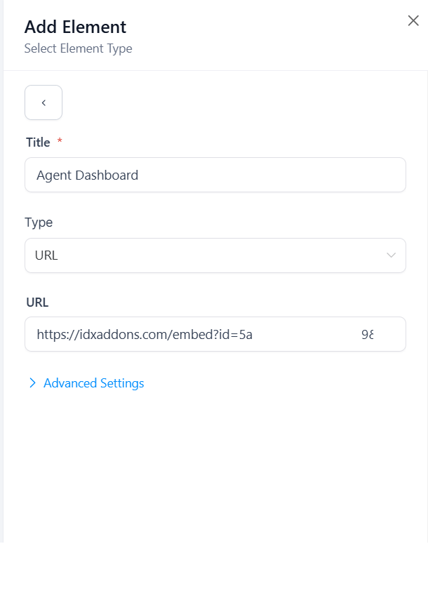Click the word "Dashboard" in the Title field
The width and height of the screenshot is (428, 598).
(108, 175)
